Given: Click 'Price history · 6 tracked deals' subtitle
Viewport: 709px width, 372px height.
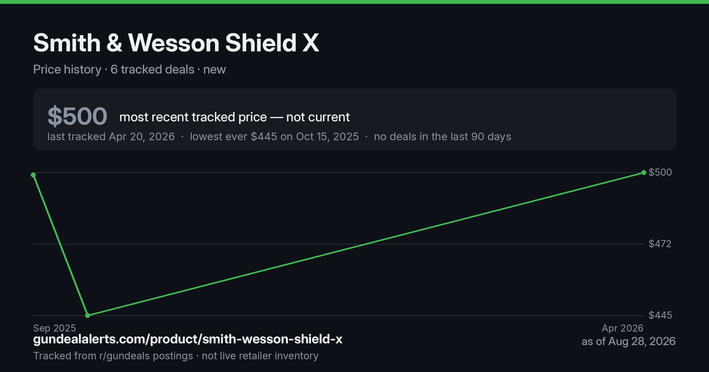Looking at the screenshot, I should [x=113, y=69].
